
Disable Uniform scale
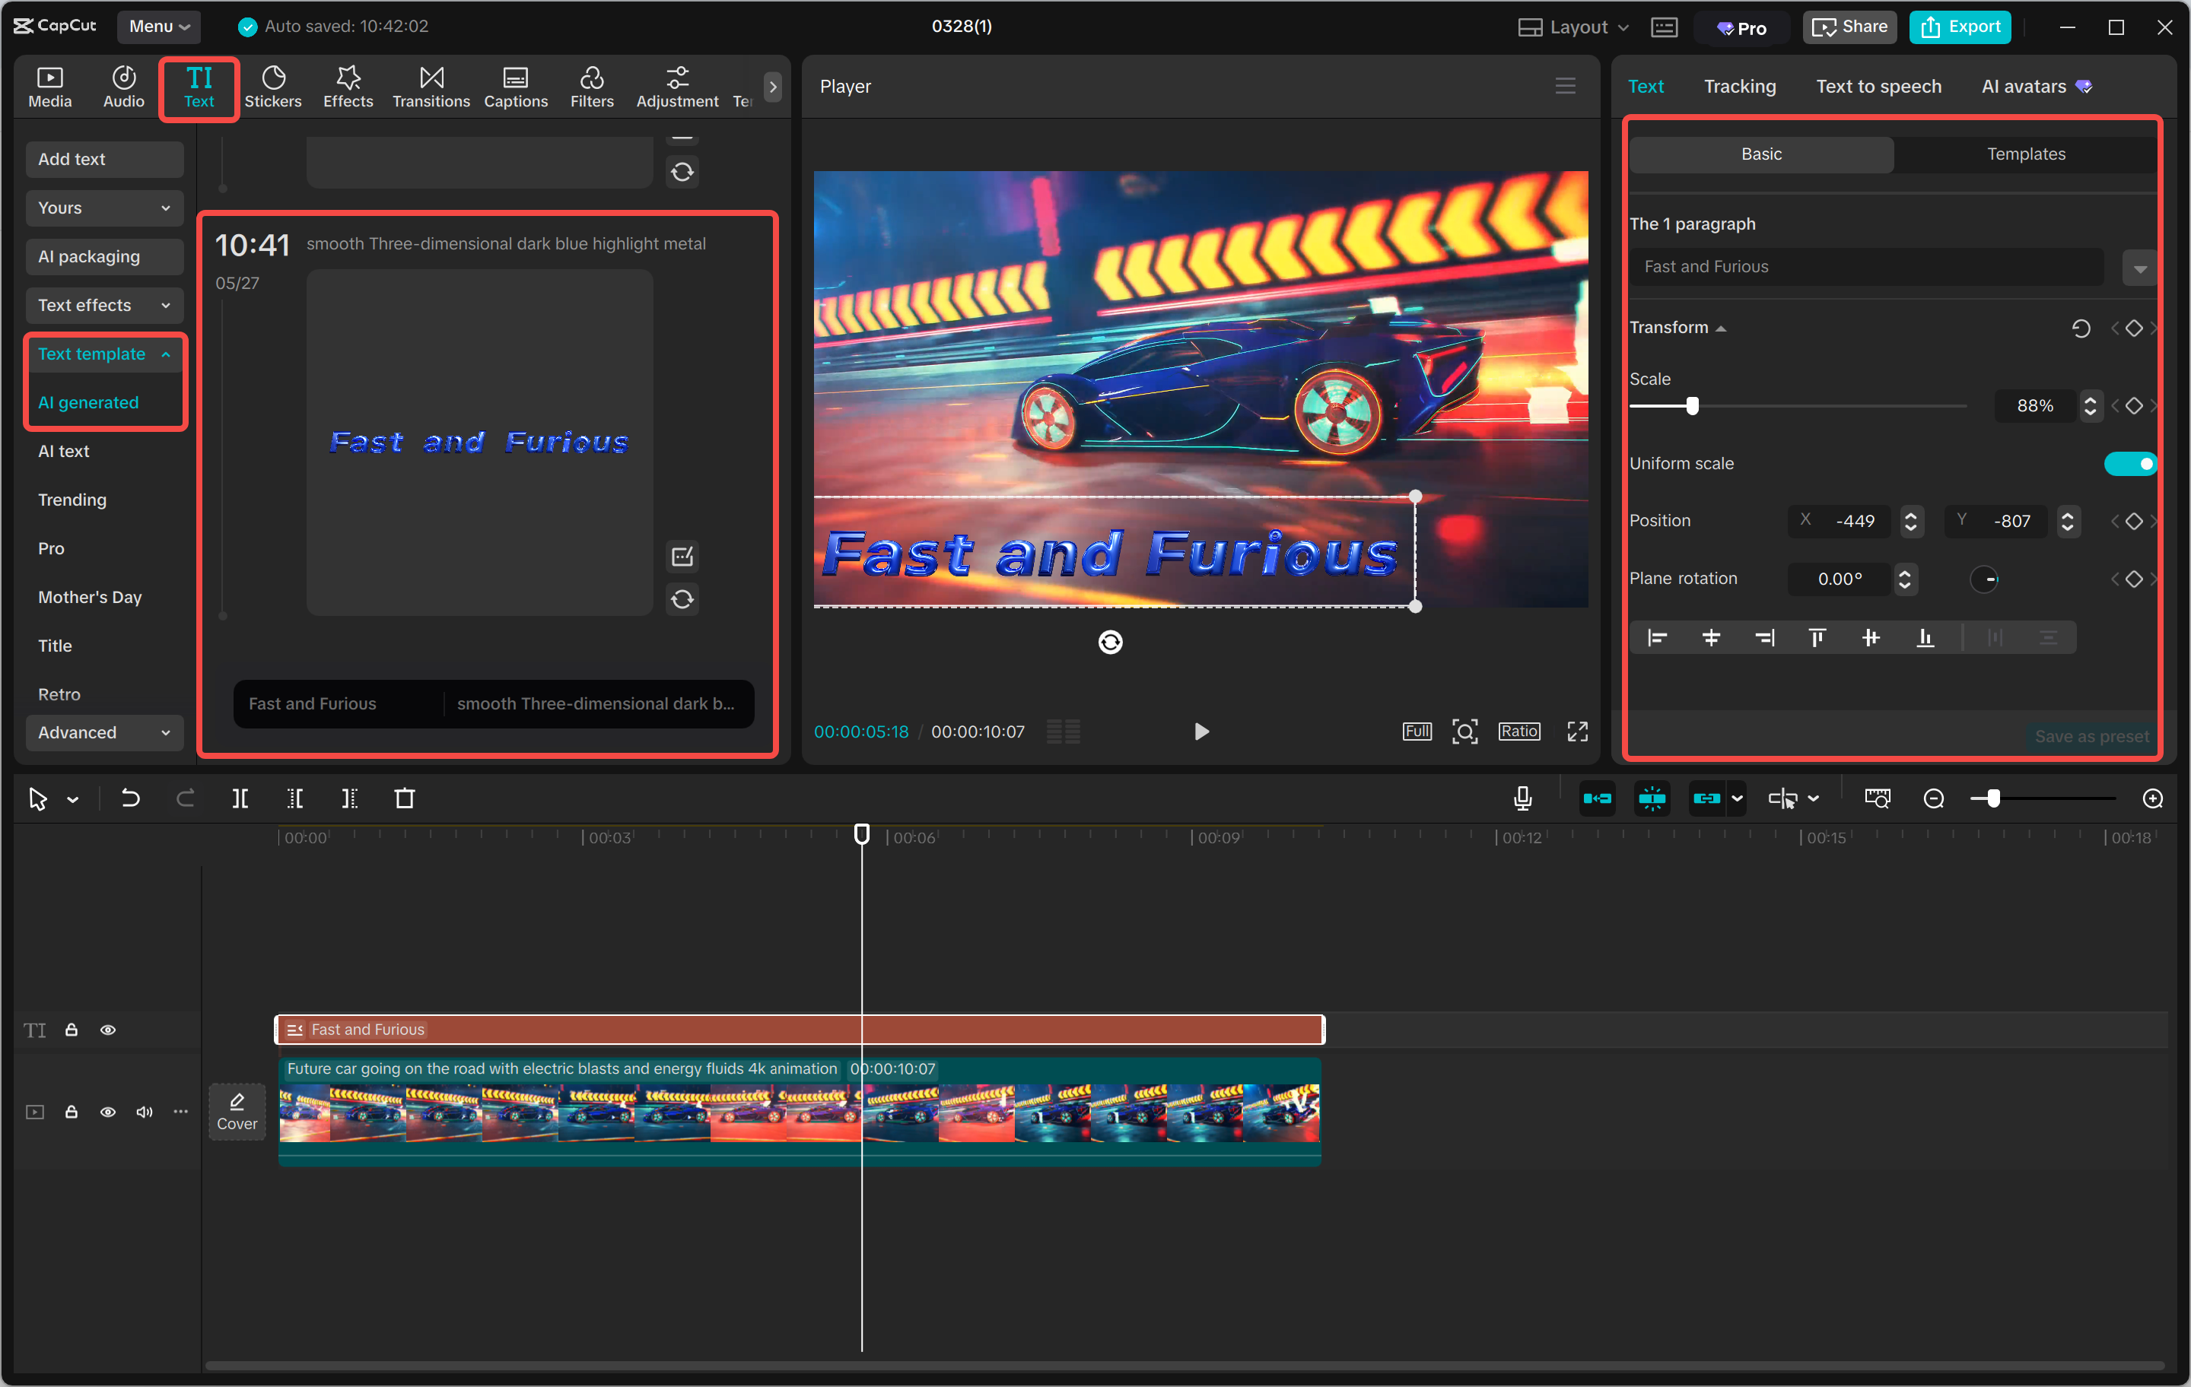pos(2131,463)
